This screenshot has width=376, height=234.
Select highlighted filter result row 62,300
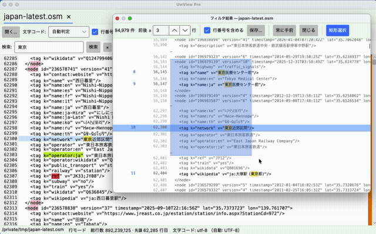[241, 128]
